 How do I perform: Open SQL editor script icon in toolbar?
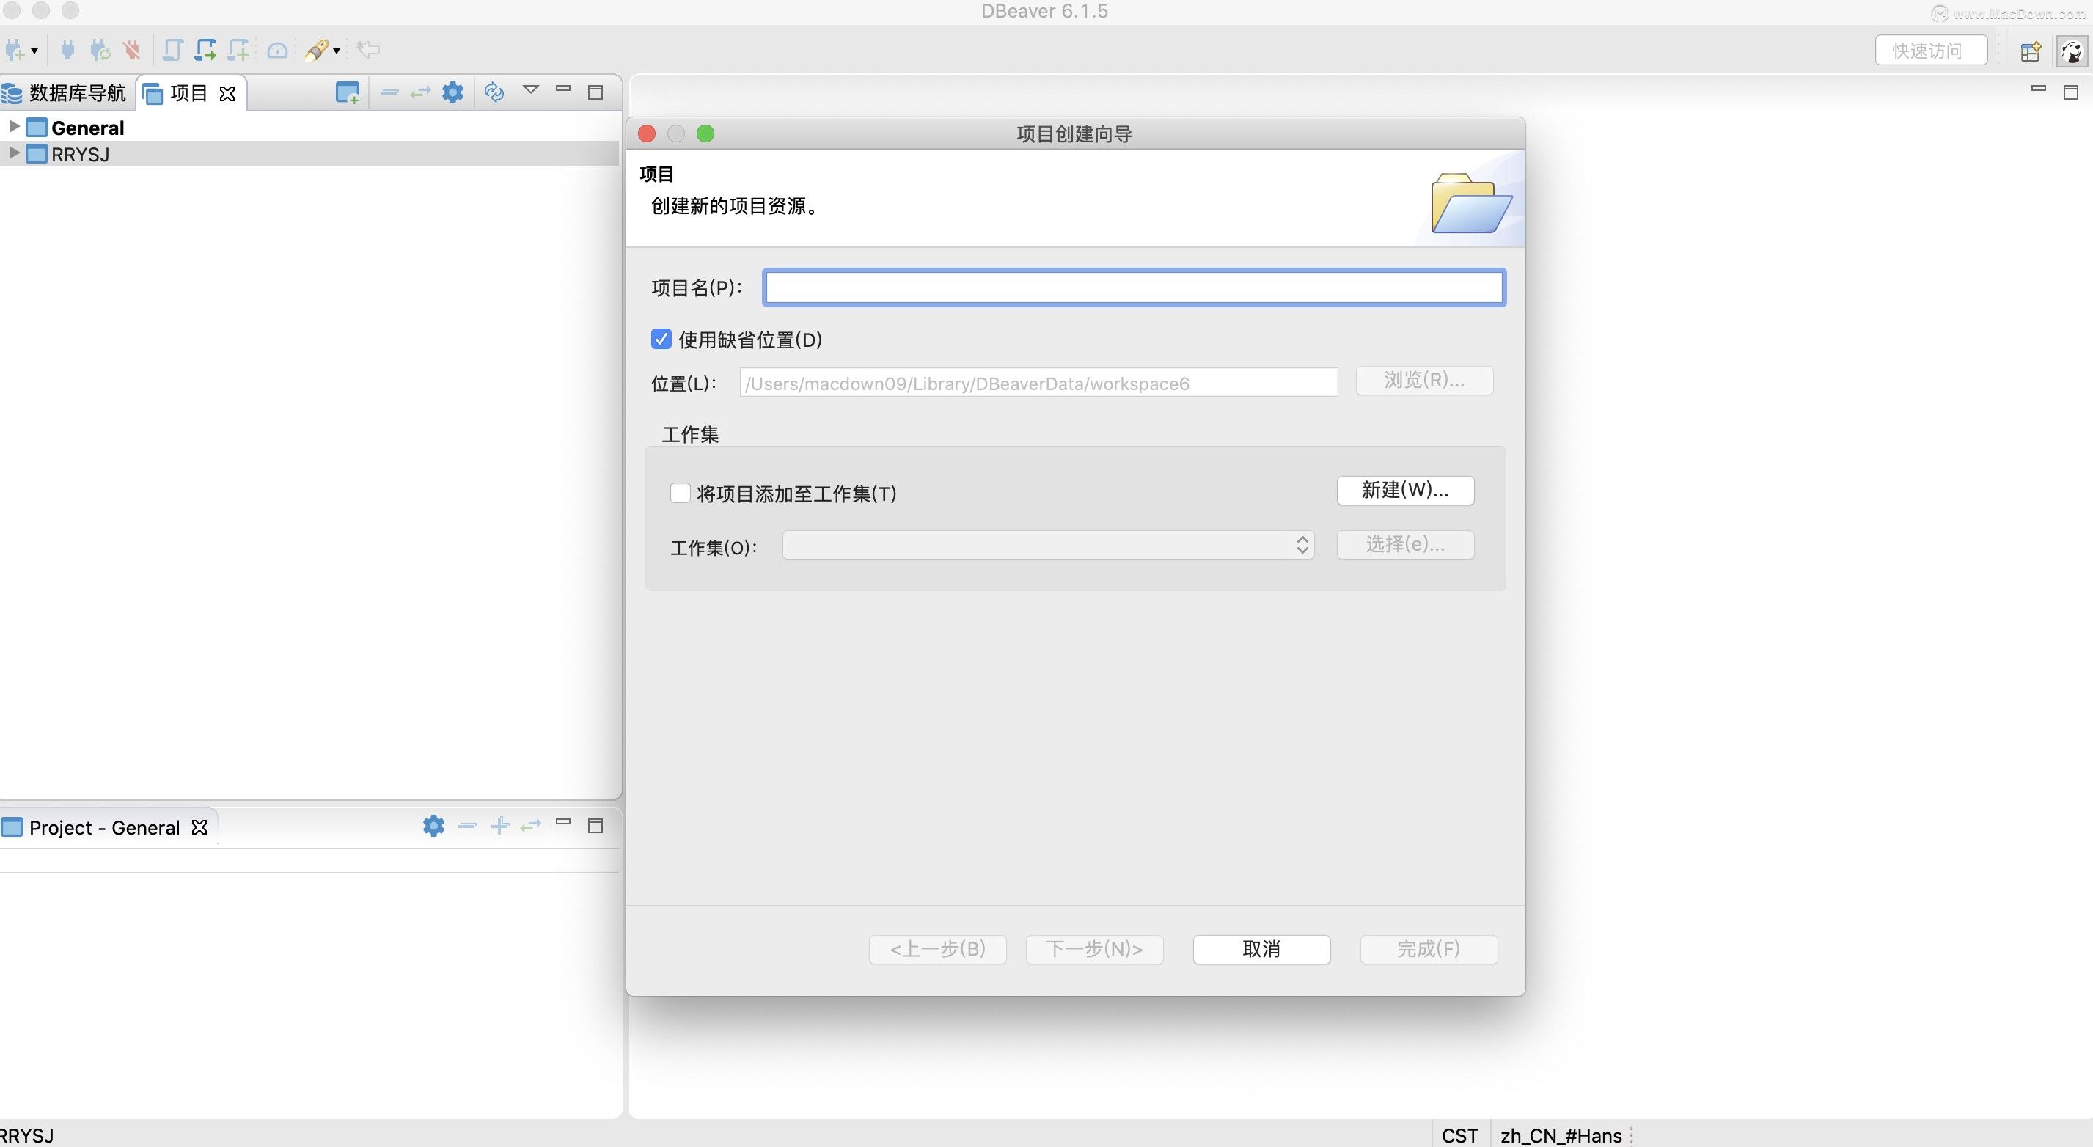pyautogui.click(x=172, y=51)
